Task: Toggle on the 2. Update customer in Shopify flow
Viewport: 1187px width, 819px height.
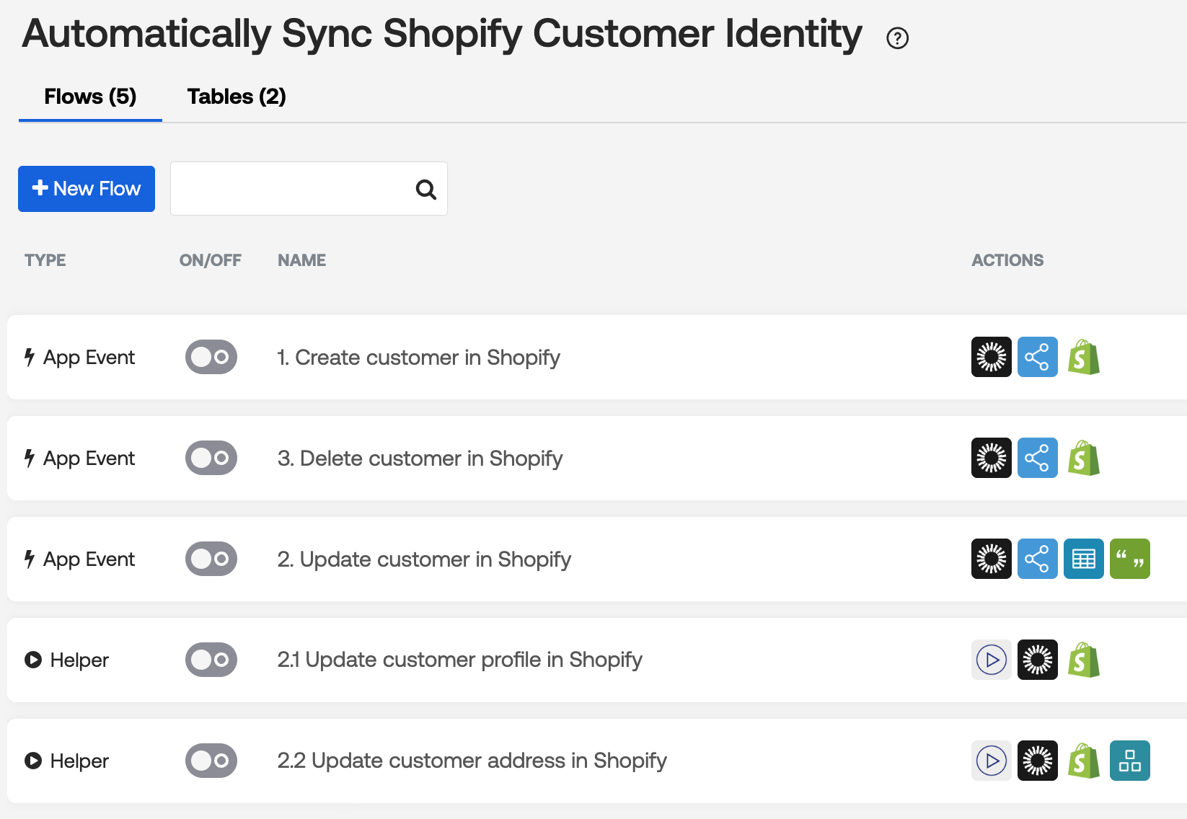Action: click(x=211, y=559)
